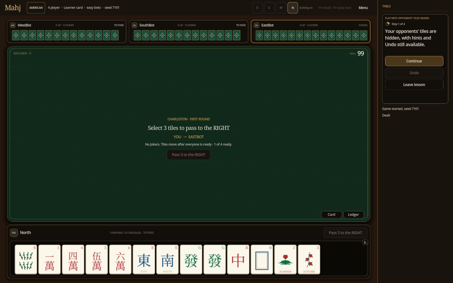Select the 4 Character tile
The width and height of the screenshot is (453, 283).
73,259
